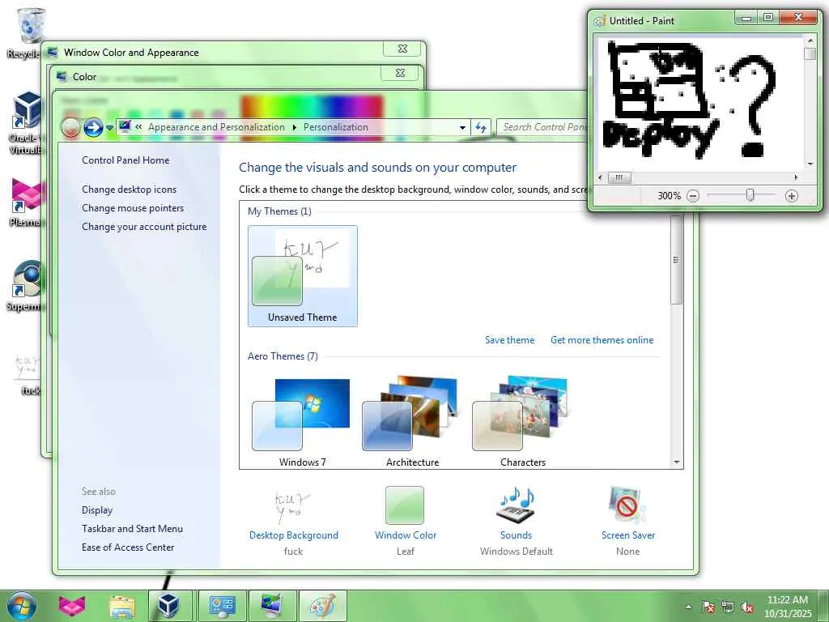Click Paint horizontal scroll left arrow
829x622 pixels.
point(600,177)
